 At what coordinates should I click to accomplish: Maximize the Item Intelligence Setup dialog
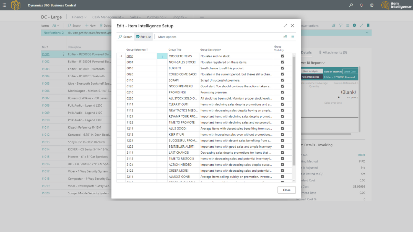[x=285, y=26]
